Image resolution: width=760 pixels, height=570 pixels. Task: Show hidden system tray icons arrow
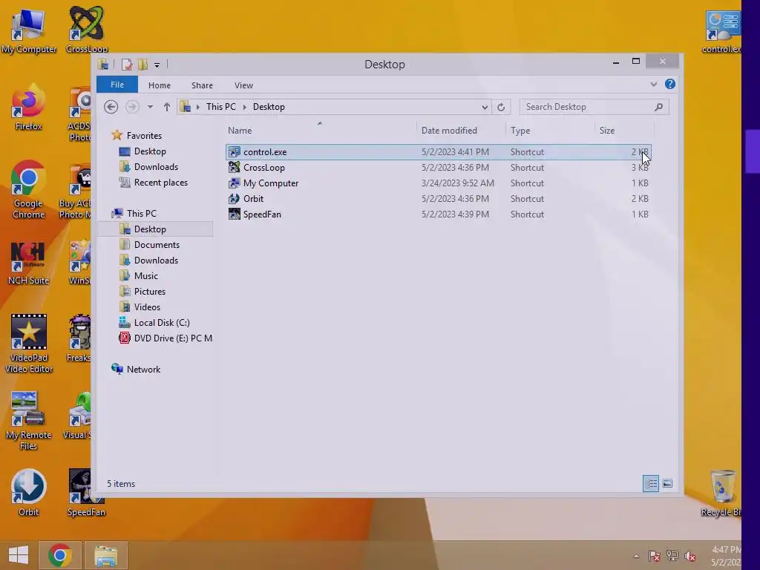636,556
